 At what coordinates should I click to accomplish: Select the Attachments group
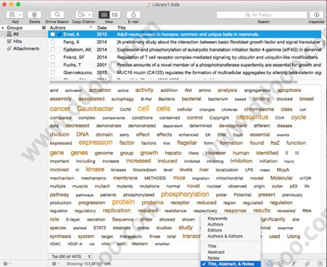pyautogui.click(x=22, y=48)
